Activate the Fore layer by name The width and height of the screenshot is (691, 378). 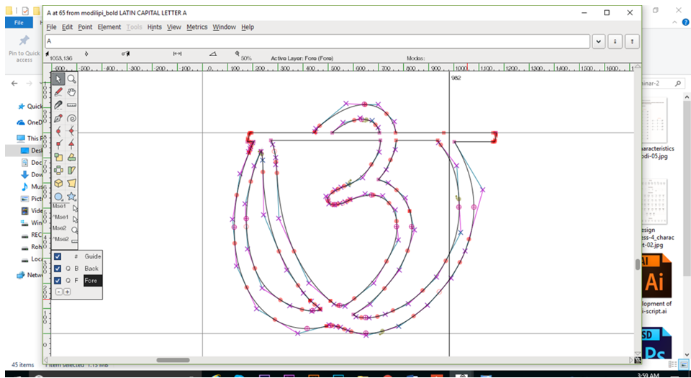pos(93,280)
